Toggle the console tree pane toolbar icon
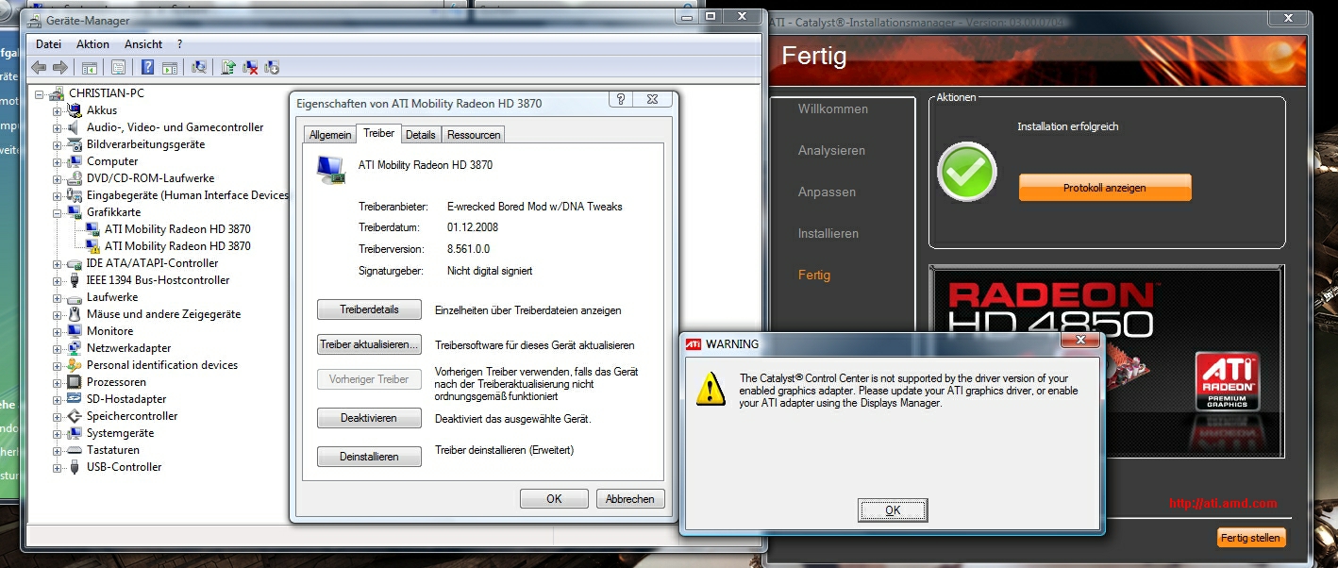Image resolution: width=1338 pixels, height=568 pixels. (x=90, y=67)
